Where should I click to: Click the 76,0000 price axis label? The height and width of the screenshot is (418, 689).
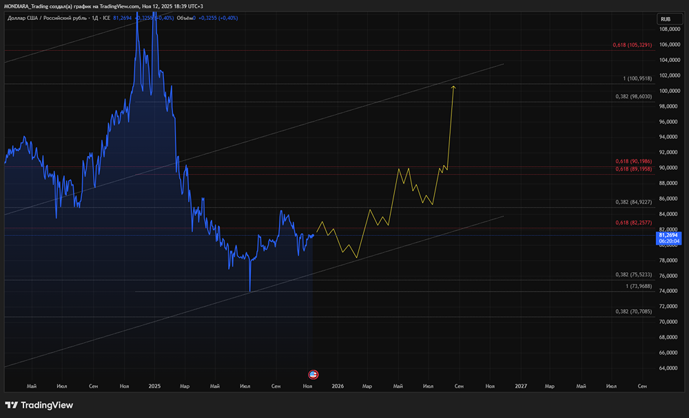coord(670,276)
